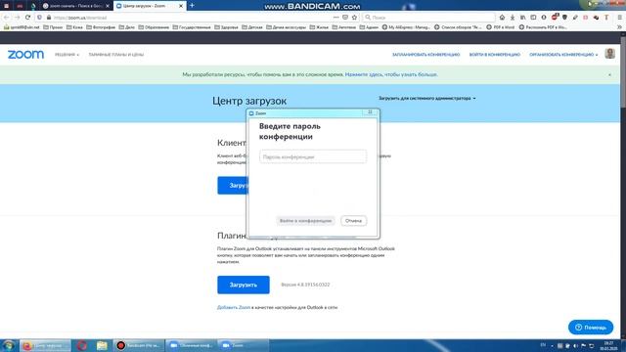Toggle the sidebar toolbar icon
Viewport: 626px width, 352px height.
click(x=533, y=18)
